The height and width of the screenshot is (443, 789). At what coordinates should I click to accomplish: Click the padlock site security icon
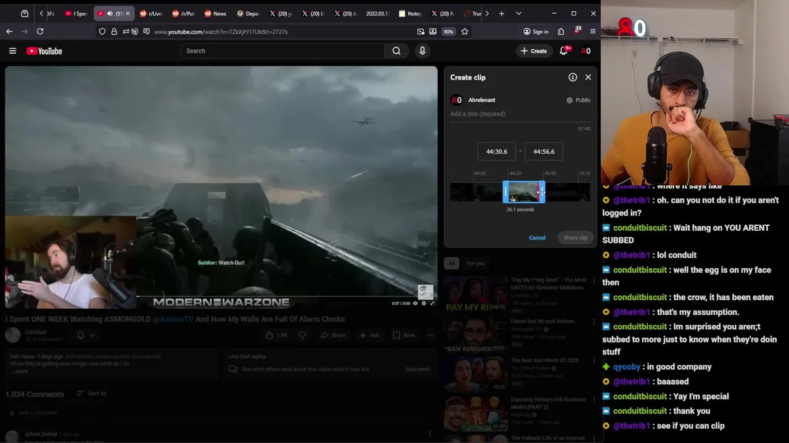pyautogui.click(x=114, y=31)
